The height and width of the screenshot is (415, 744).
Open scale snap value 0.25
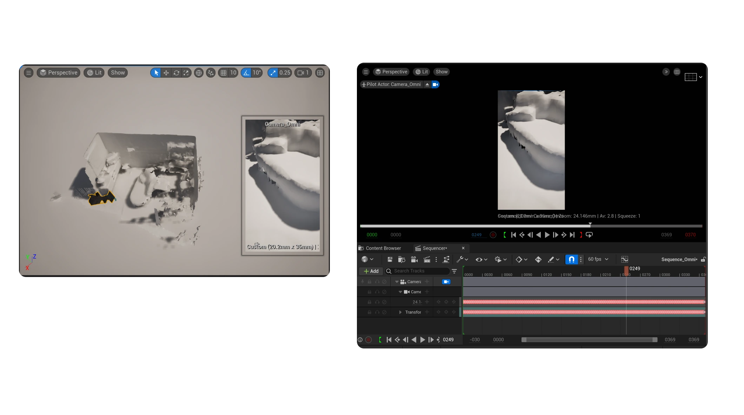coord(285,73)
